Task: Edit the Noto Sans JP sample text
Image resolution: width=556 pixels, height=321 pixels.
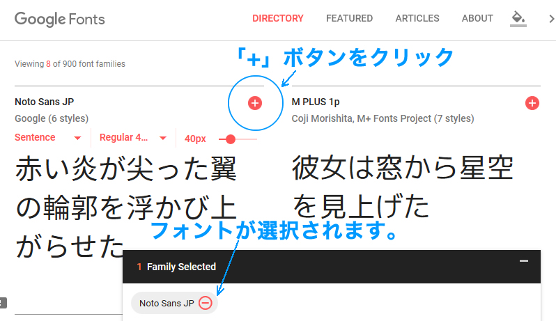Action: pyautogui.click(x=126, y=208)
